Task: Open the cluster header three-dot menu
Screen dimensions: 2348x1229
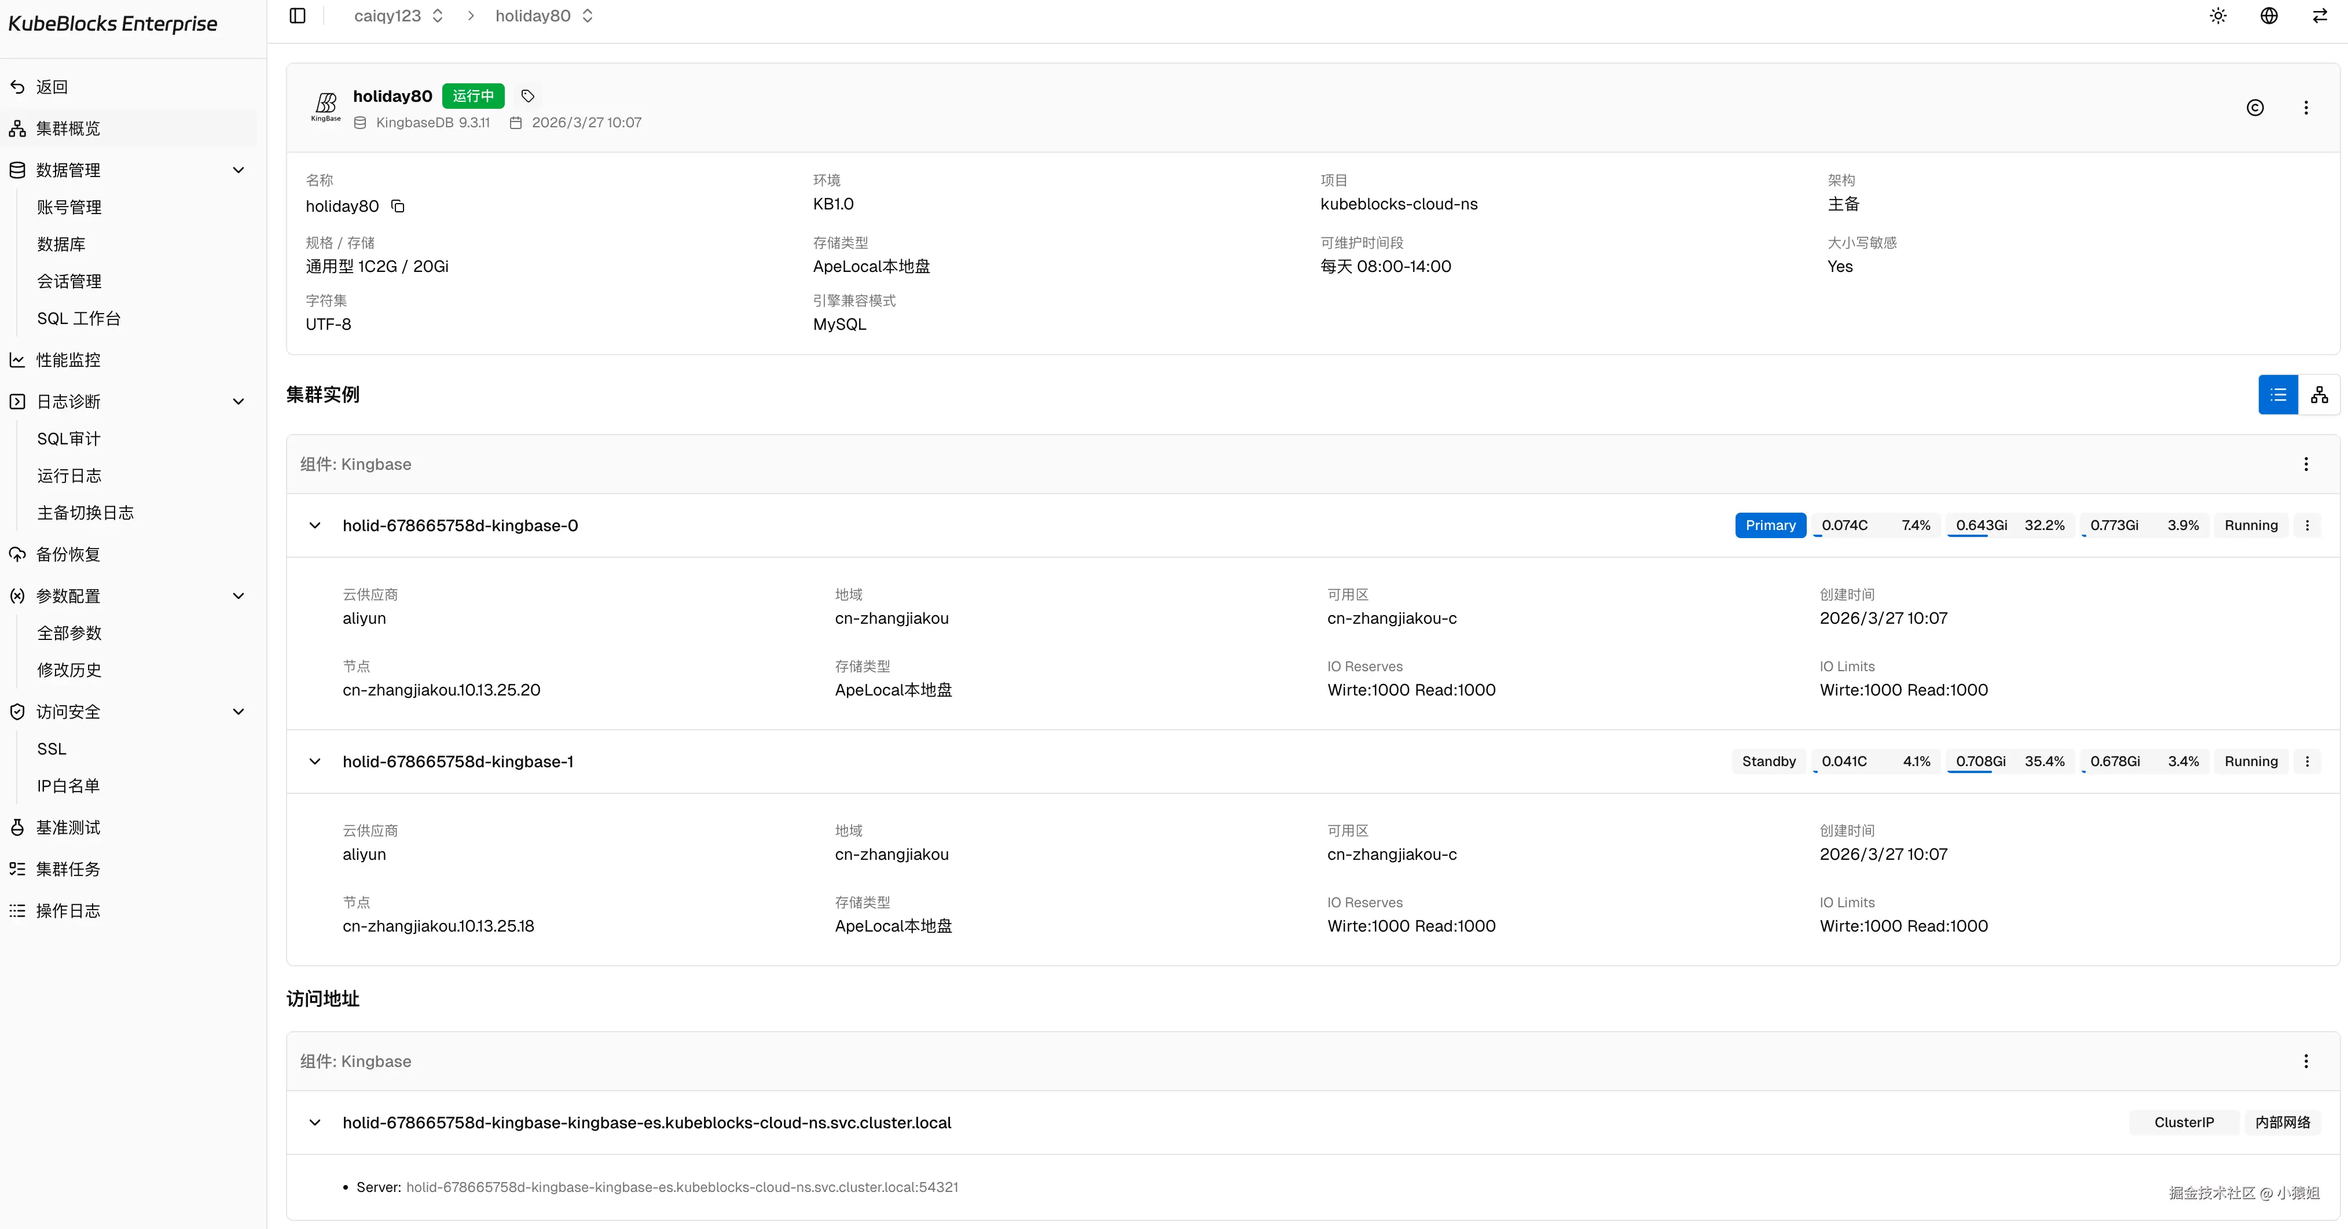Action: pyautogui.click(x=2306, y=108)
